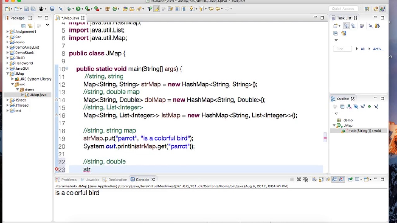This screenshot has height=223, width=397.
Task: Expand the JThread project
Action: tap(7, 105)
